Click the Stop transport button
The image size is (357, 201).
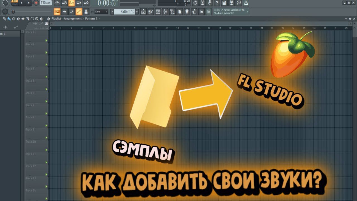coord(28,3)
